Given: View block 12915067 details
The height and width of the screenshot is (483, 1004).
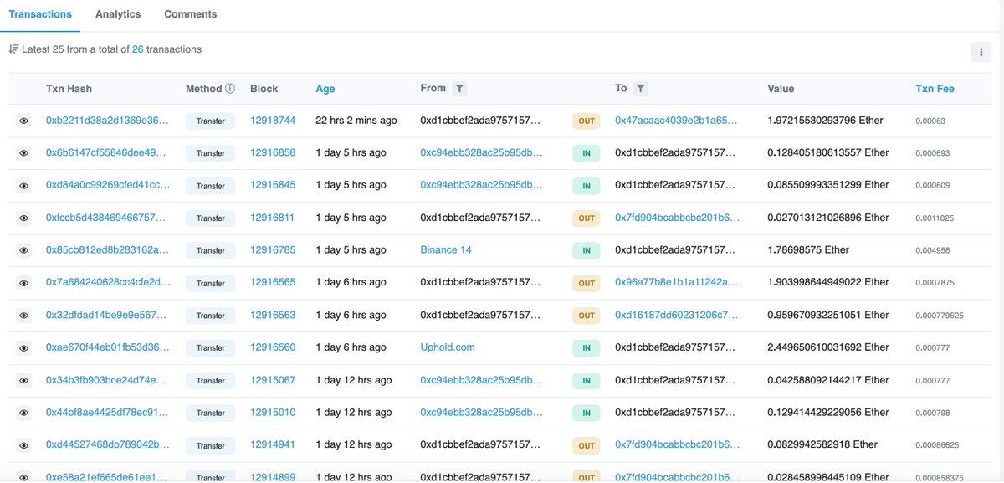Looking at the screenshot, I should tap(273, 379).
